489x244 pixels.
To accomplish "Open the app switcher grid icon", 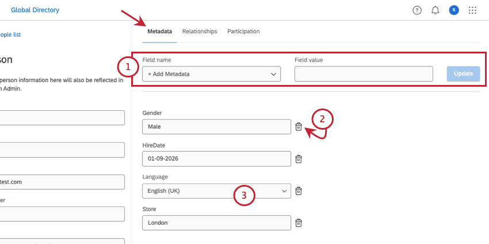I will (x=472, y=10).
